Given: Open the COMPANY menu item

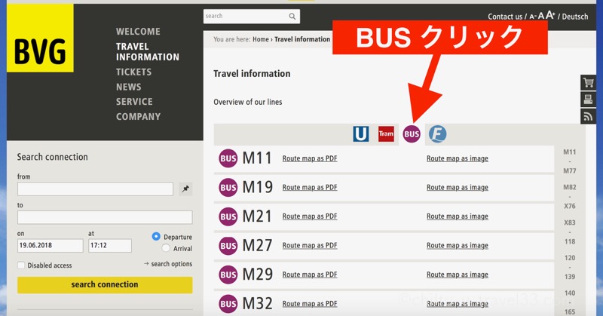Looking at the screenshot, I should click(139, 117).
